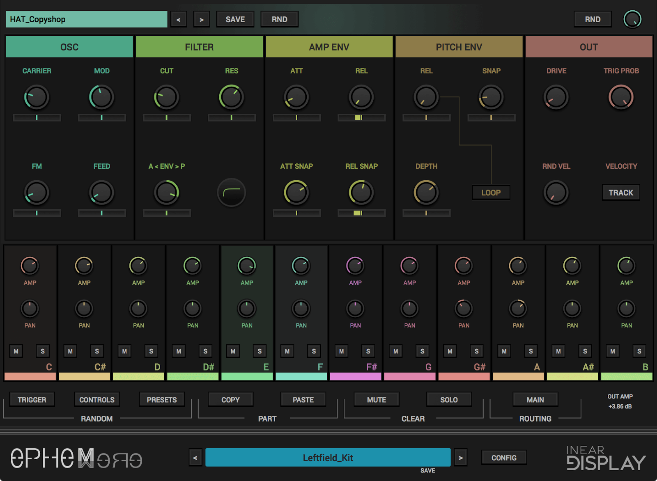Select the FILTER section header
The height and width of the screenshot is (481, 657).
tap(199, 47)
